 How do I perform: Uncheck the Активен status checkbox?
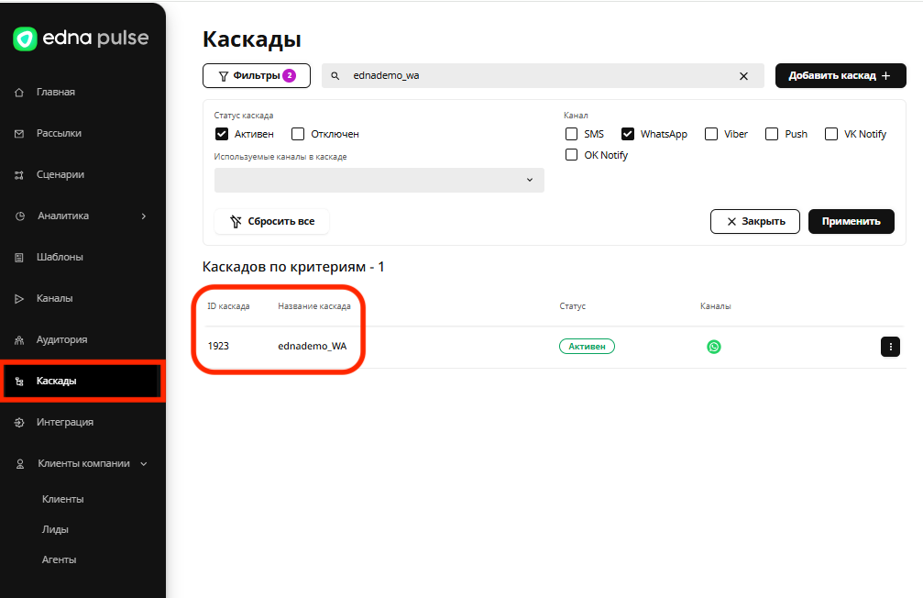pos(221,134)
